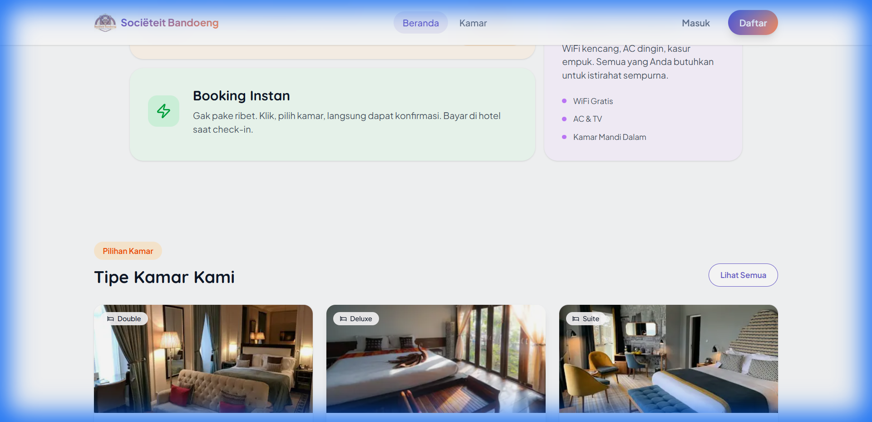Click the Sociëteit Bandoeng logo emblem
This screenshot has height=422, width=872.
click(105, 23)
